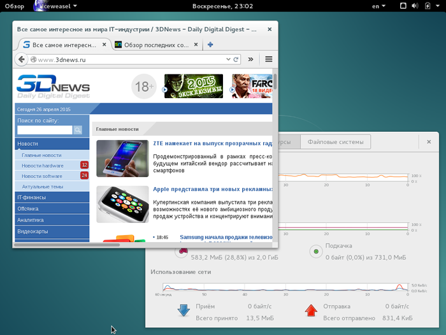Viewport: 446px width, 335px height.
Task: Click the 'Главные новости' section heading
Action: pyautogui.click(x=117, y=129)
